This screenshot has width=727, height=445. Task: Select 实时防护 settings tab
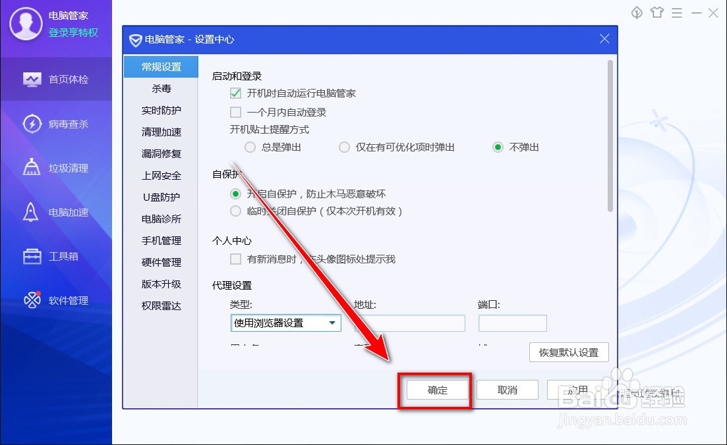(x=161, y=110)
